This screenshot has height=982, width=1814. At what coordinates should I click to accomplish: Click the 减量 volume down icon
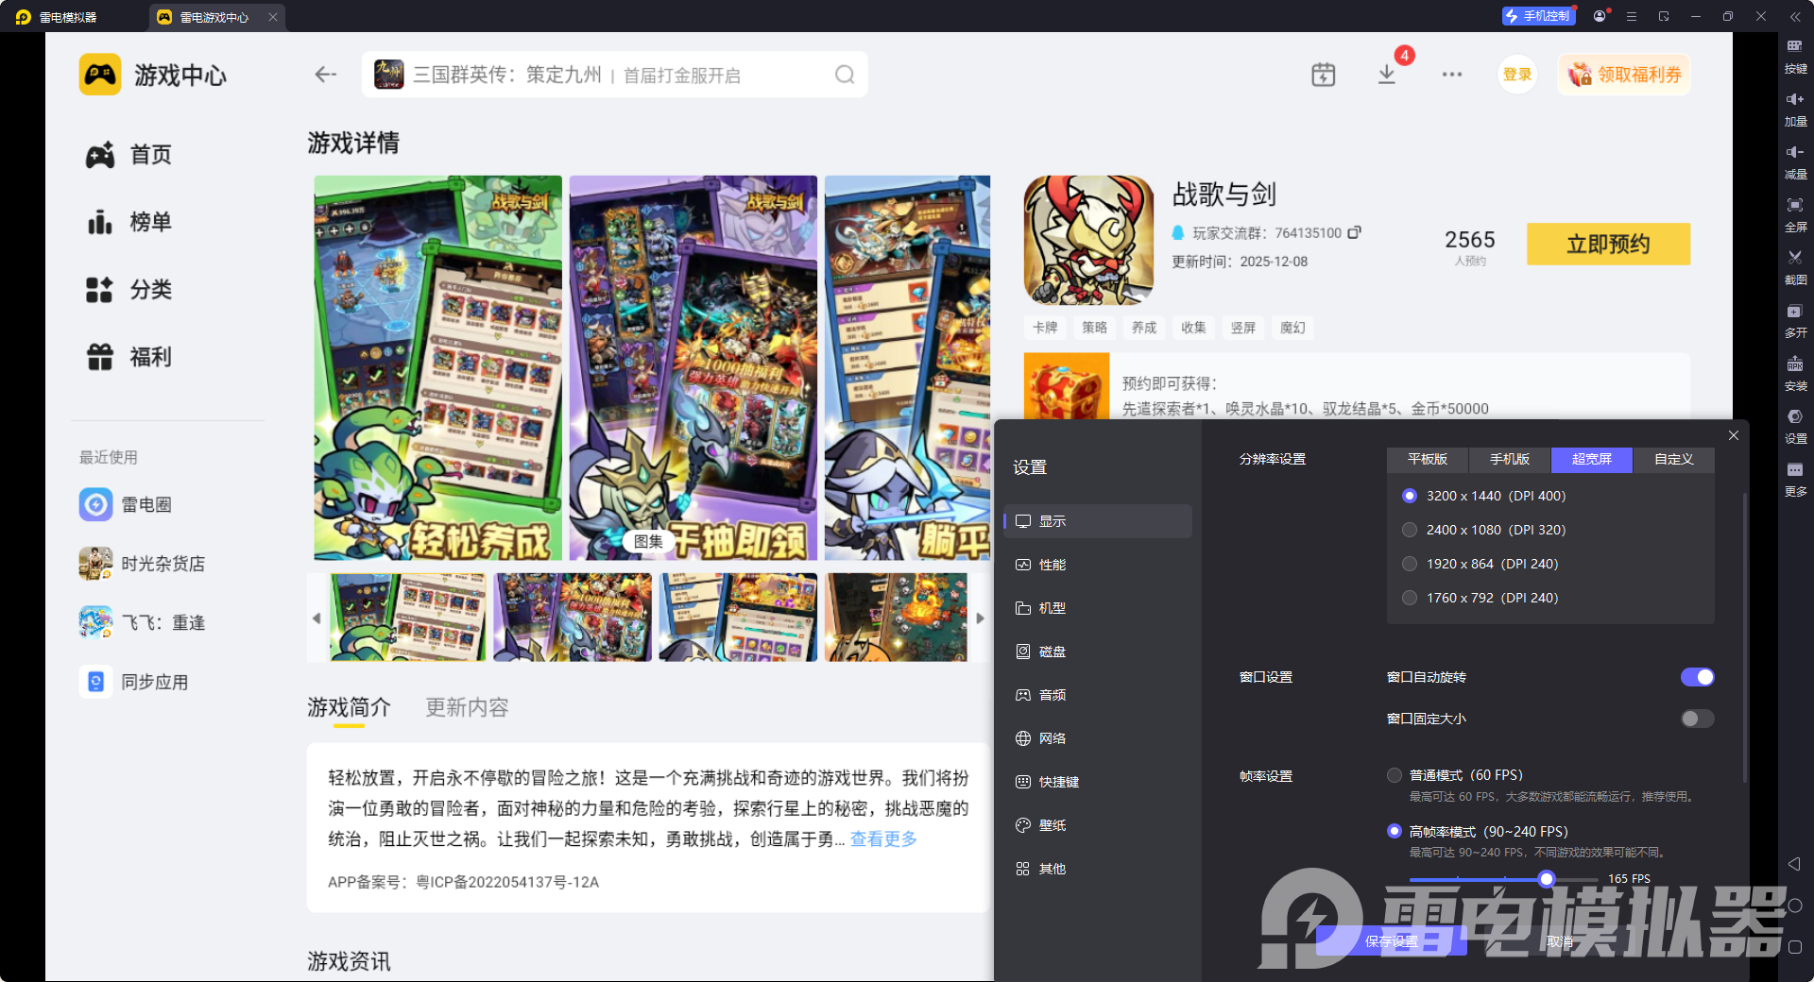point(1795,161)
